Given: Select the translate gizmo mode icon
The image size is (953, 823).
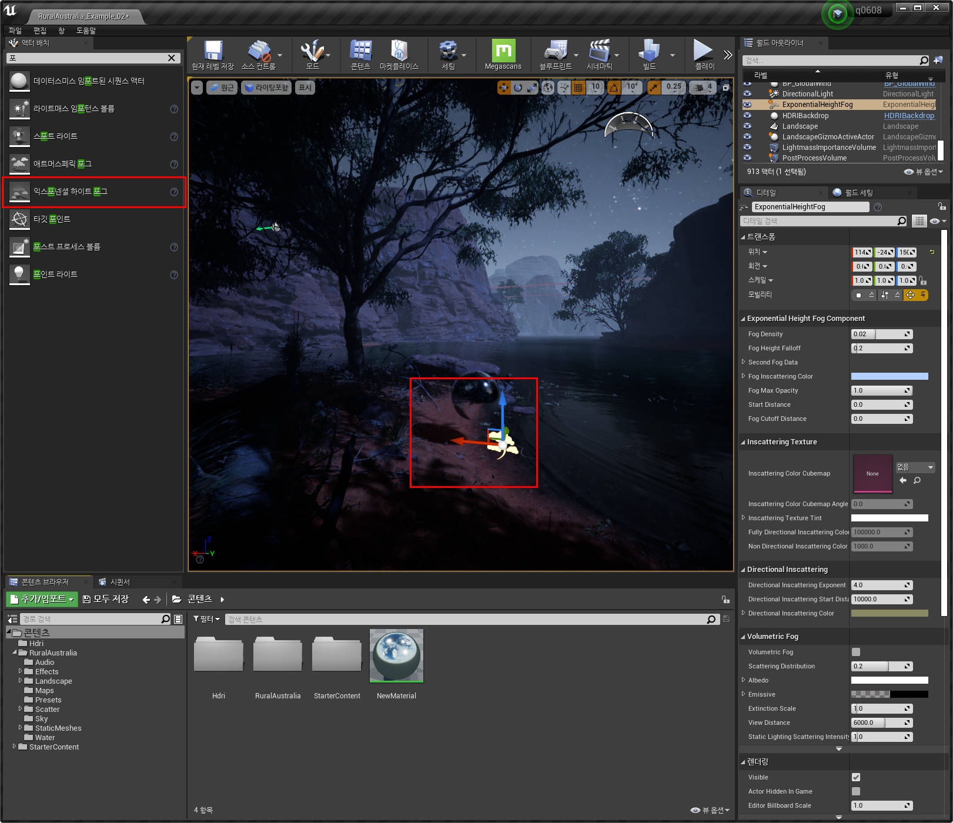Looking at the screenshot, I should (x=504, y=88).
